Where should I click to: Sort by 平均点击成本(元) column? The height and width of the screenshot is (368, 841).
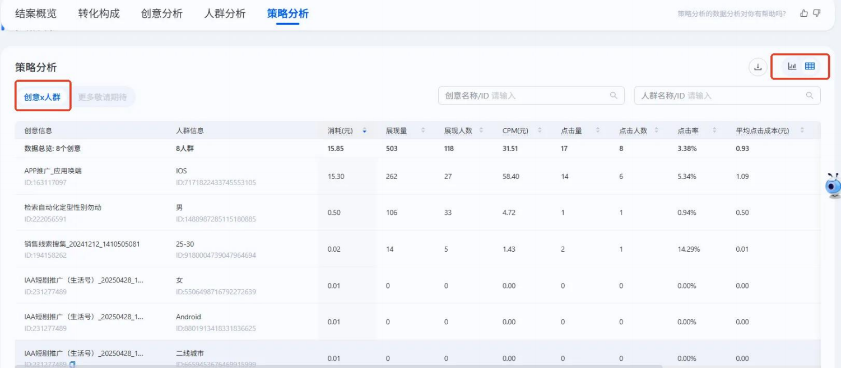pyautogui.click(x=802, y=130)
